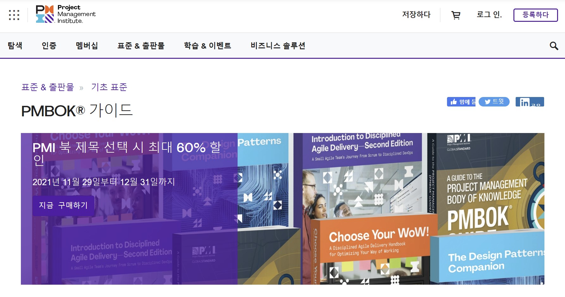Click the banner text 2021년 11월 29일부터 12월 31일까지
This screenshot has width=565, height=297.
click(104, 182)
